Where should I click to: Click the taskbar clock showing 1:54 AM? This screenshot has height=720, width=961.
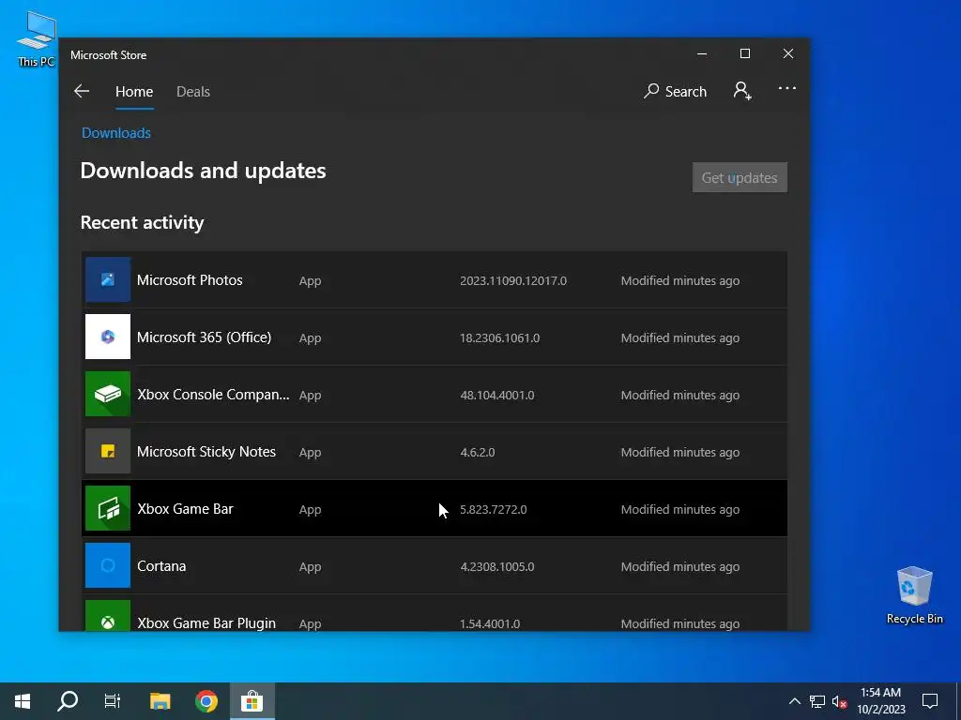[880, 701]
